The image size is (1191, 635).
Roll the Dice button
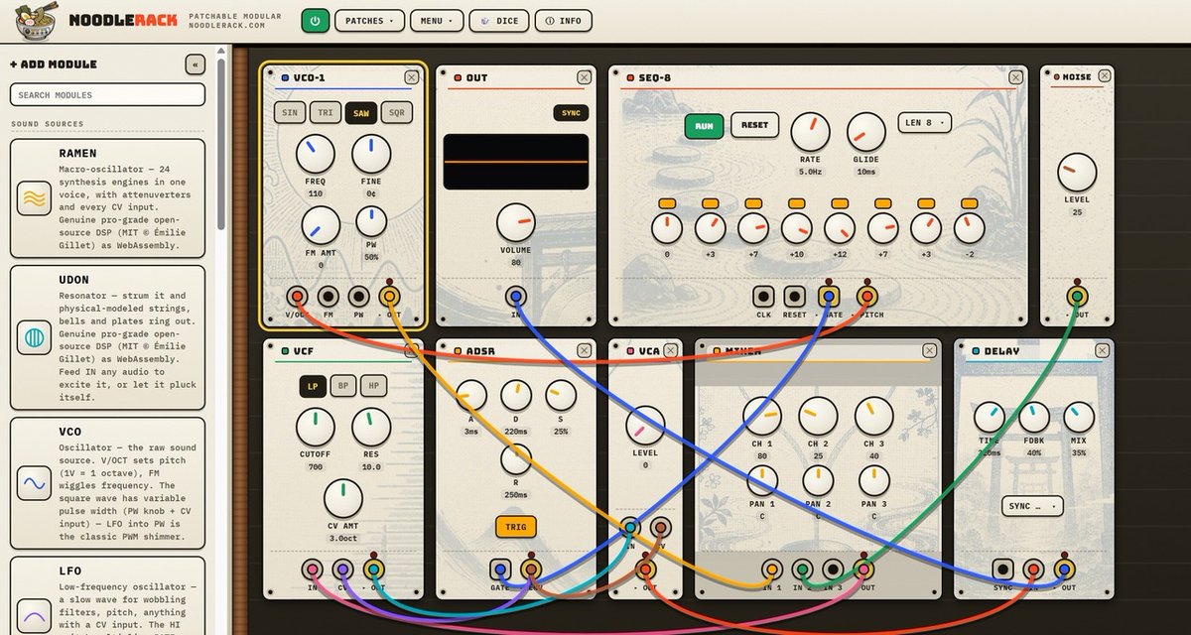click(498, 20)
